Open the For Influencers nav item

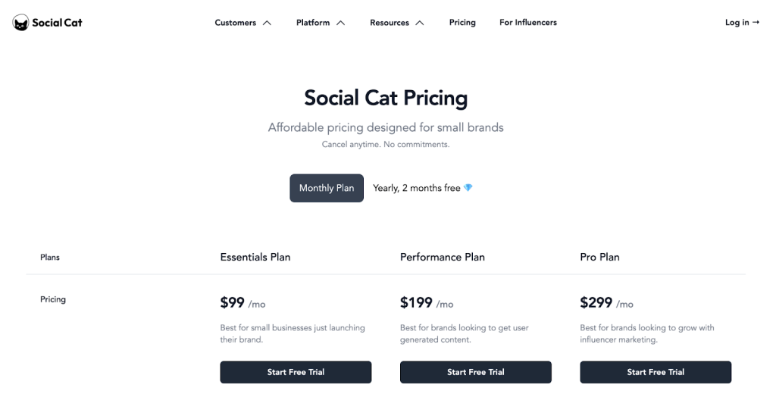coord(528,23)
